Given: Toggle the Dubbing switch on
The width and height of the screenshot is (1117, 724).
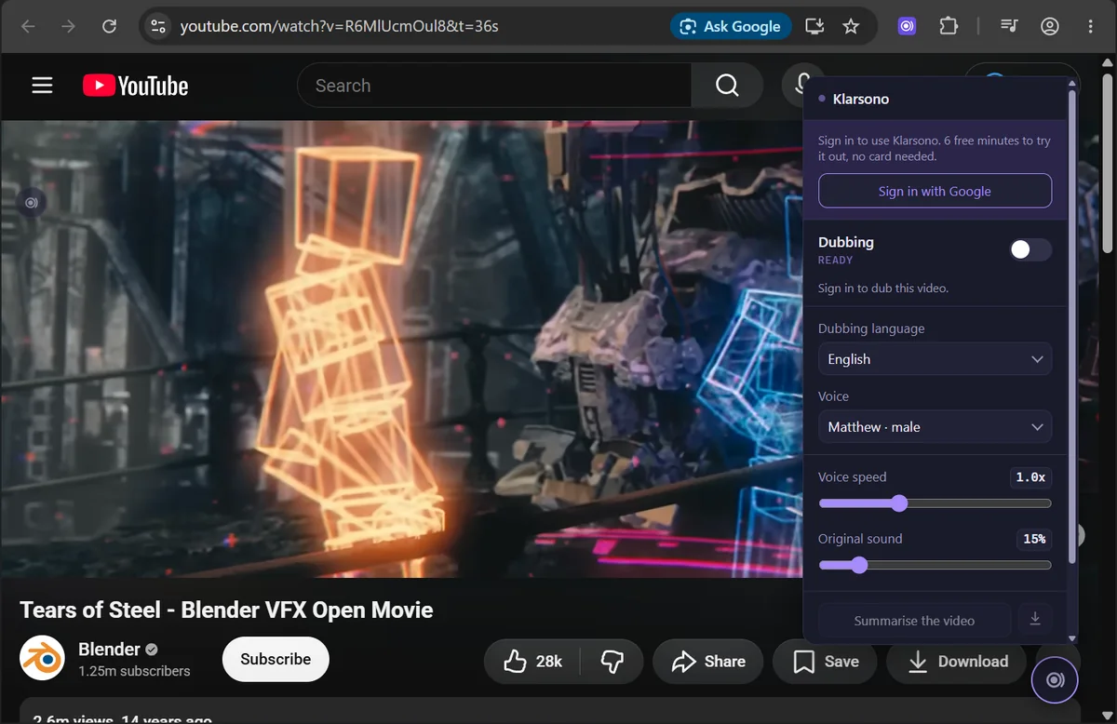Looking at the screenshot, I should [x=1030, y=249].
